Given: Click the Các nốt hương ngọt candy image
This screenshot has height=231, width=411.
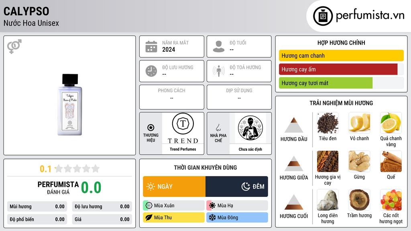Looking at the screenshot, I should [x=391, y=200].
